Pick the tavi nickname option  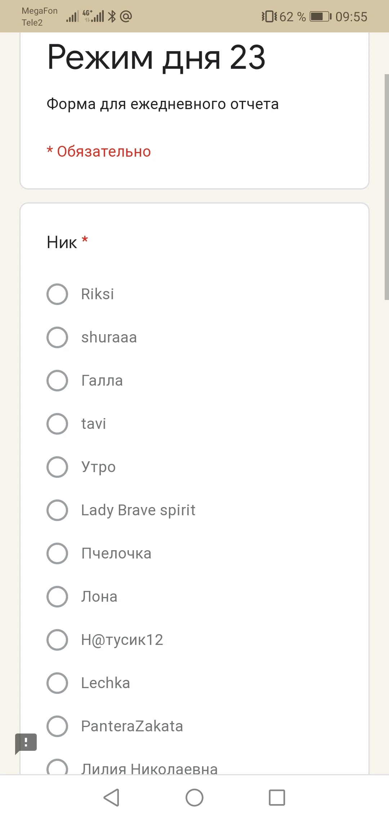pyautogui.click(x=57, y=424)
